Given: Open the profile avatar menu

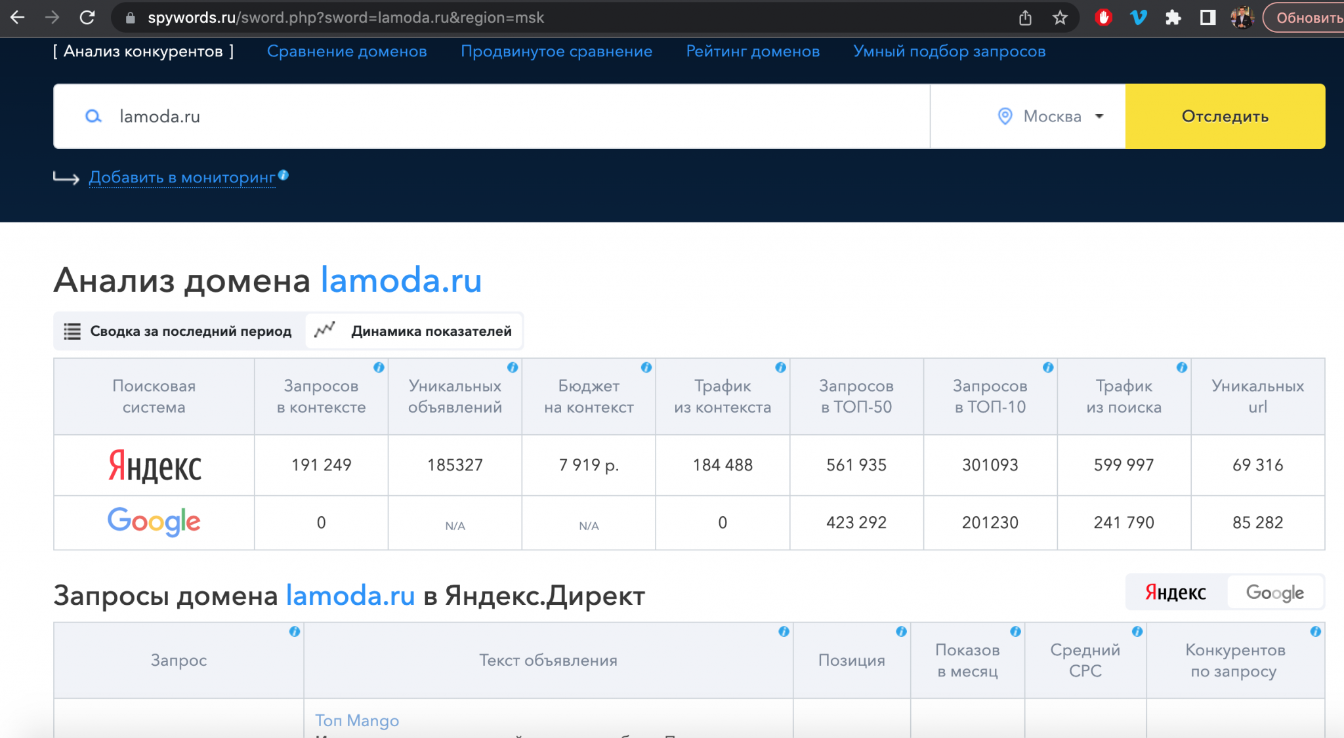Looking at the screenshot, I should (x=1242, y=18).
